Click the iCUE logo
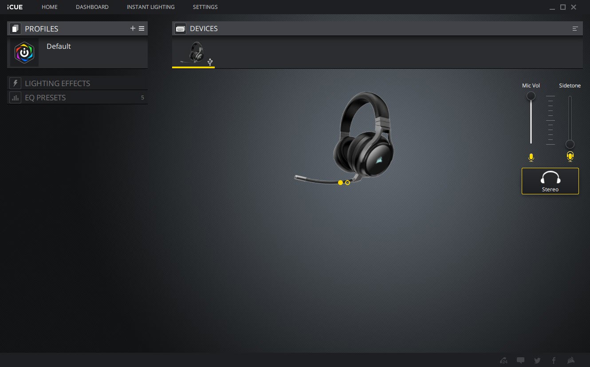This screenshot has height=367, width=590. (15, 7)
